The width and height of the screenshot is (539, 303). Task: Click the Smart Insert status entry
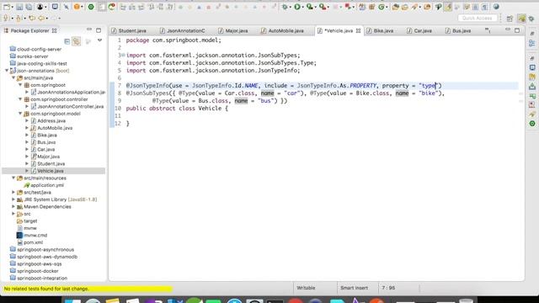coord(354,288)
